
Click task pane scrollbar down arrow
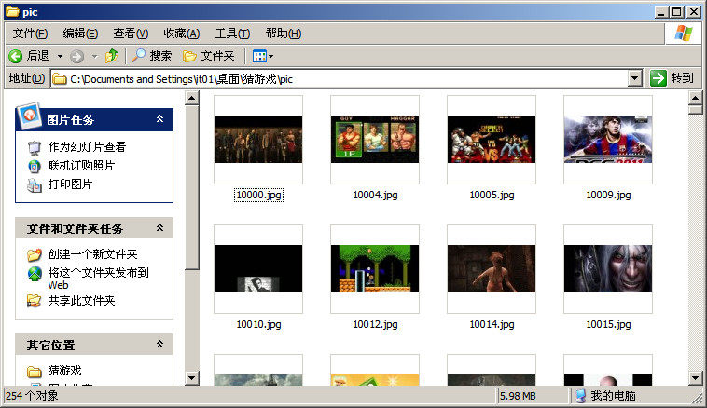coord(191,377)
